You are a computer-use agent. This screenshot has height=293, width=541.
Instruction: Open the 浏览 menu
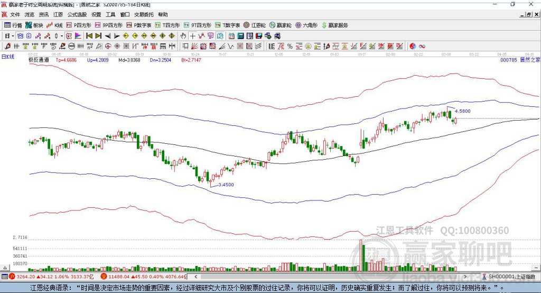(30, 14)
